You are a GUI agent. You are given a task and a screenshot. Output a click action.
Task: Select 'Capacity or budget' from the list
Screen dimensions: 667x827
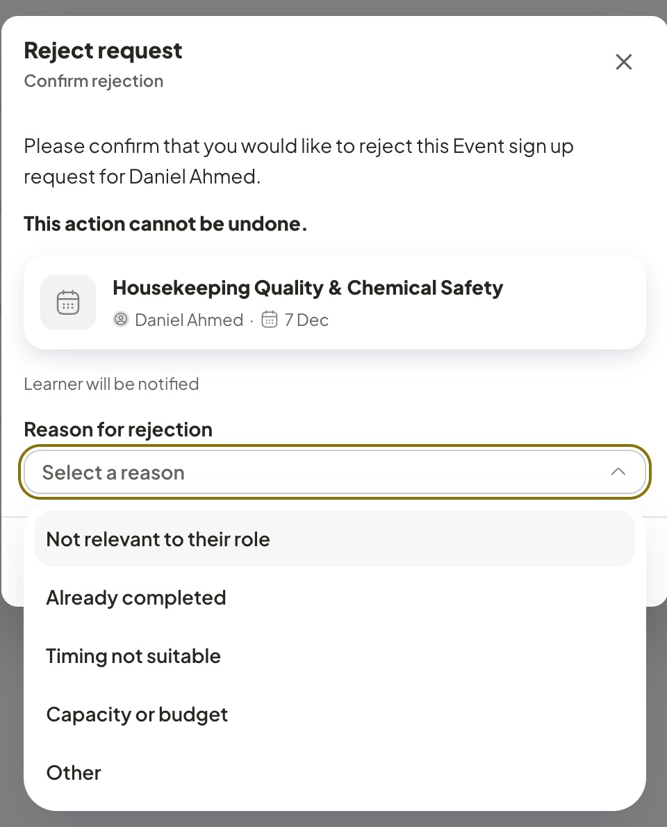pos(335,714)
